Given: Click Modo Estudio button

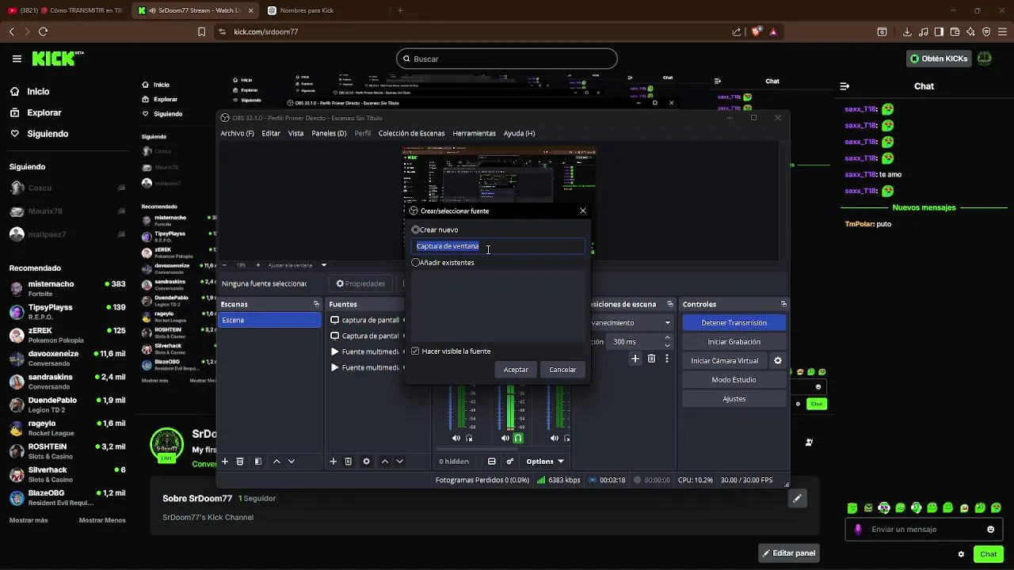Looking at the screenshot, I should (734, 380).
